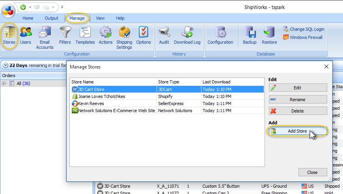The height and width of the screenshot is (194, 343).
Task: Open the Filters funnel icon
Action: coord(65,35)
